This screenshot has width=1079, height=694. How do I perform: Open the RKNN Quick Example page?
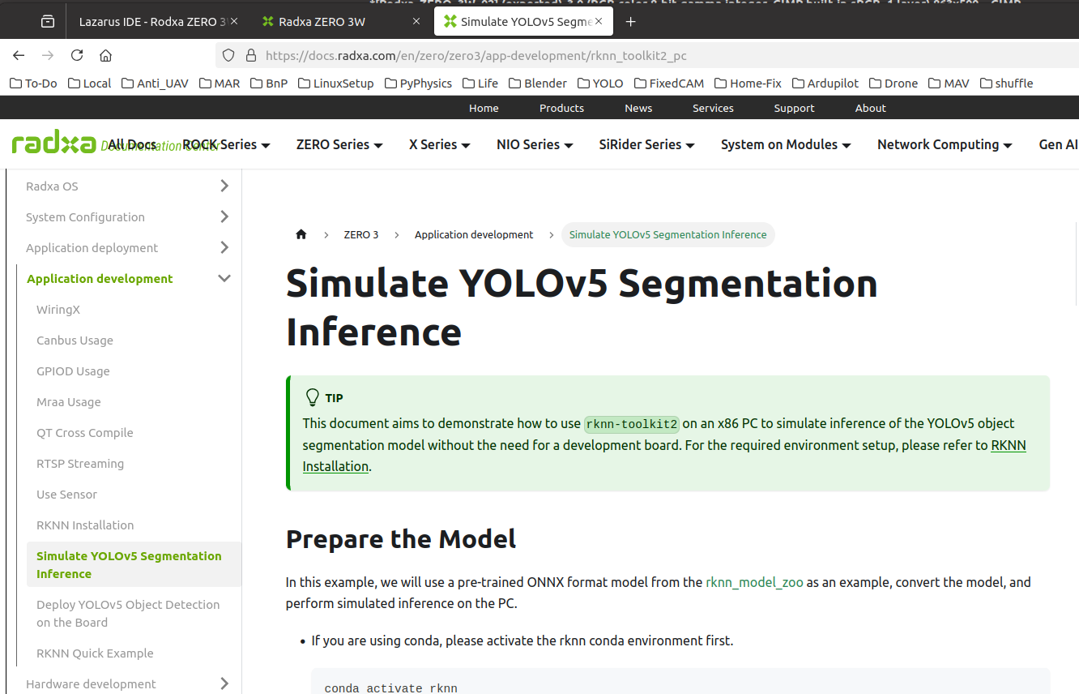(95, 653)
